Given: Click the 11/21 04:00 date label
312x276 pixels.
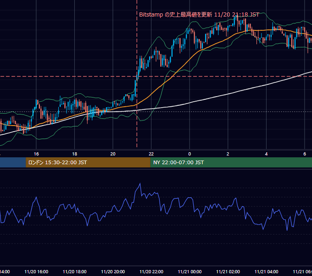Looking at the screenshot, I should (x=266, y=271).
